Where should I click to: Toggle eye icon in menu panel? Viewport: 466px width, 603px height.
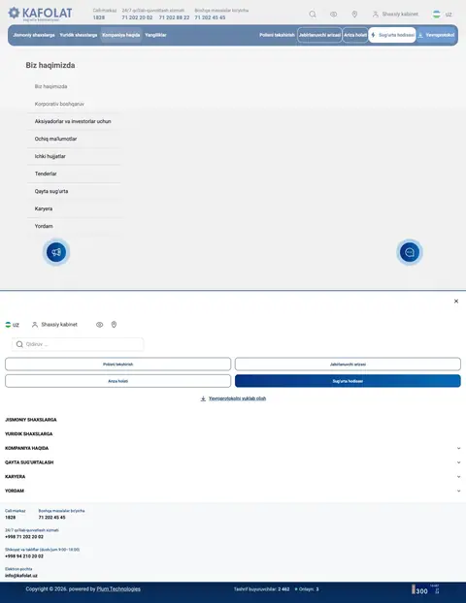click(x=99, y=325)
